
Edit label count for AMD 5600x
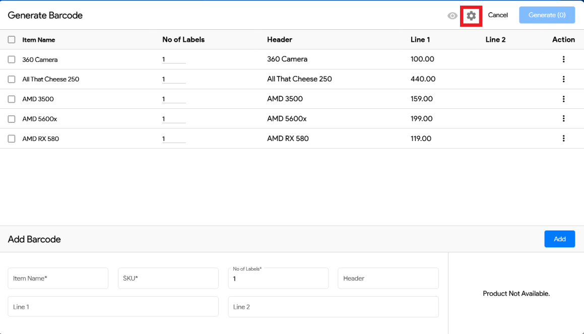[x=173, y=119]
